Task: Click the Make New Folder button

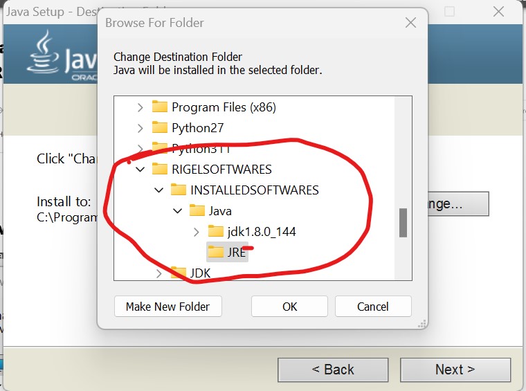Action: tap(168, 306)
